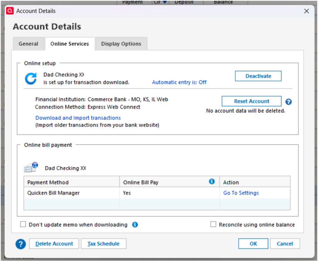Click Financial Institution: Commerce Bank text
318x261 pixels.
click(x=101, y=99)
